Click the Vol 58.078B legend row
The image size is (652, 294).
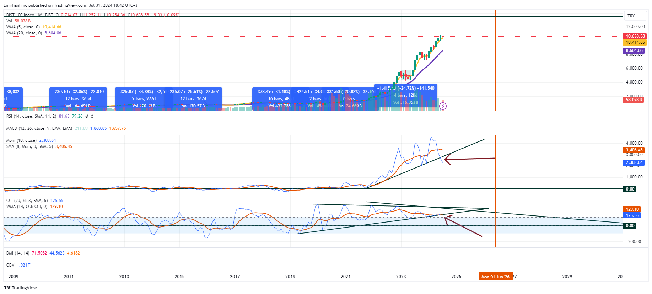[x=18, y=21]
